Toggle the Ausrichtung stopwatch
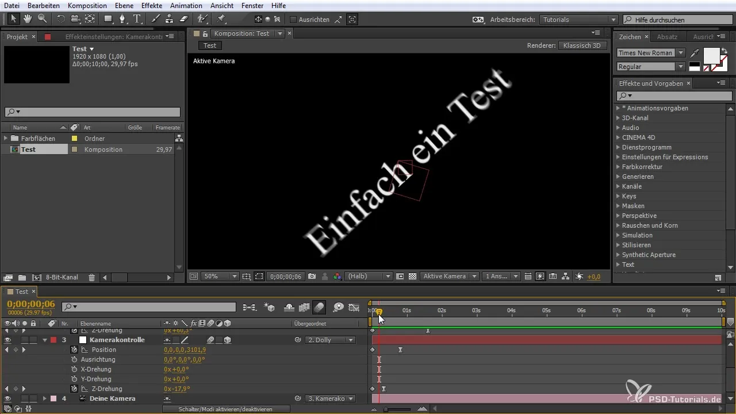736x414 pixels. tap(74, 359)
